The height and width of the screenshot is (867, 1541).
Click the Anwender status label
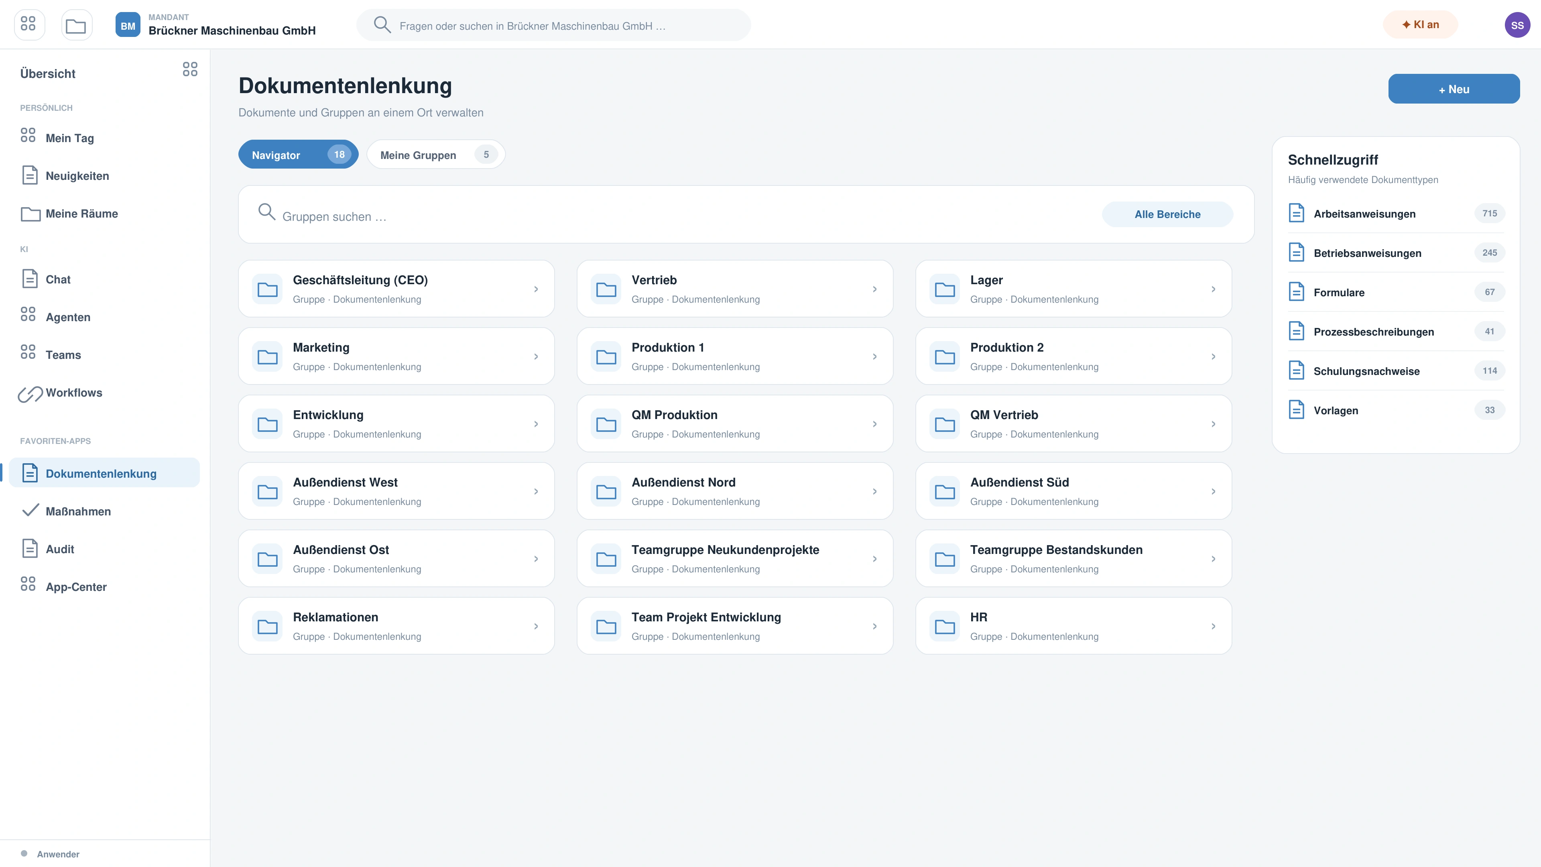tap(58, 854)
